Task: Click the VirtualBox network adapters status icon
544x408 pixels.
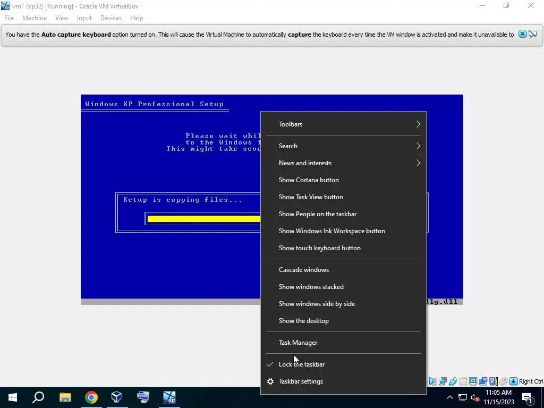Action: (443, 381)
